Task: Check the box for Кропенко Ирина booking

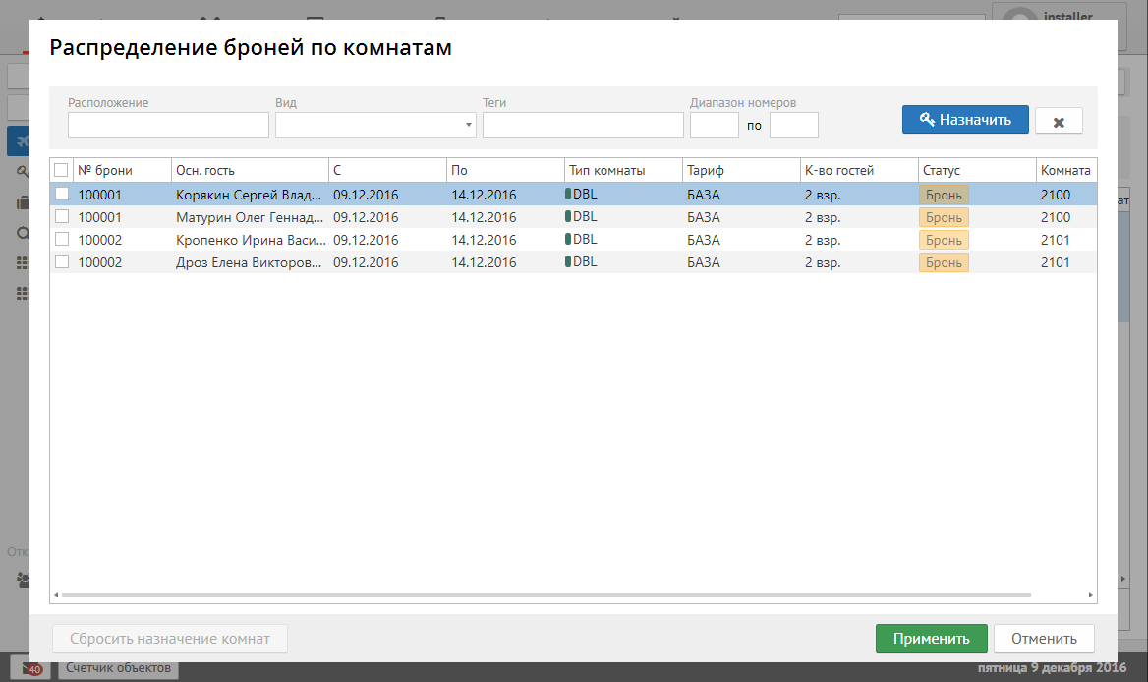Action: click(61, 240)
